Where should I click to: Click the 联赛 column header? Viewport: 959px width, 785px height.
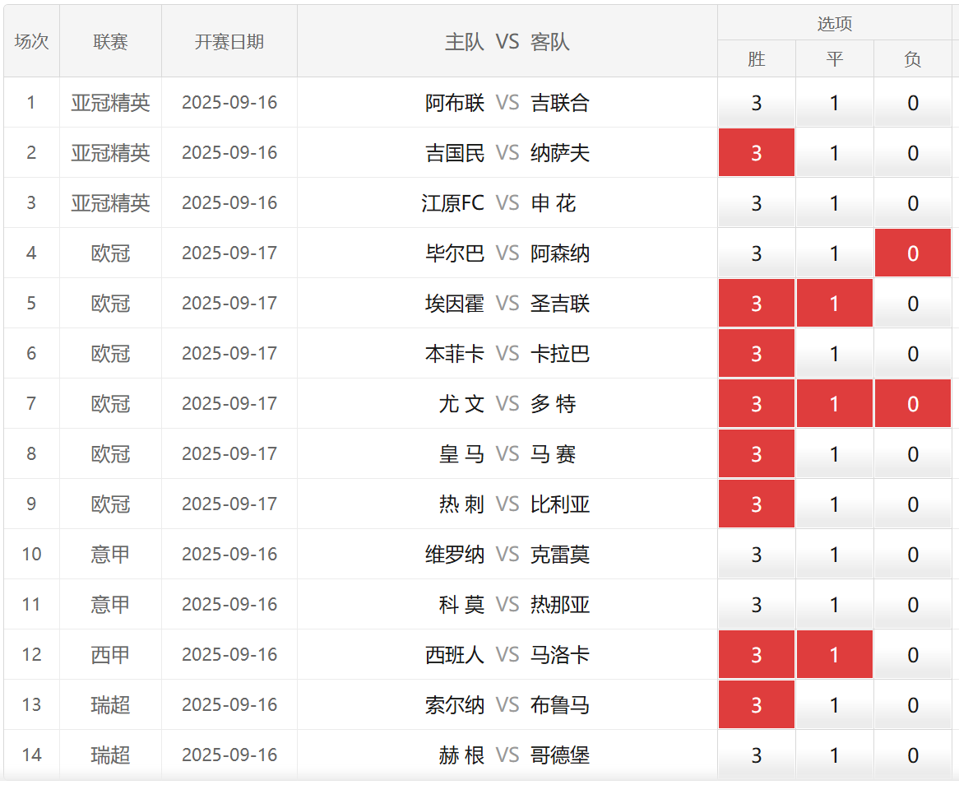(x=111, y=42)
